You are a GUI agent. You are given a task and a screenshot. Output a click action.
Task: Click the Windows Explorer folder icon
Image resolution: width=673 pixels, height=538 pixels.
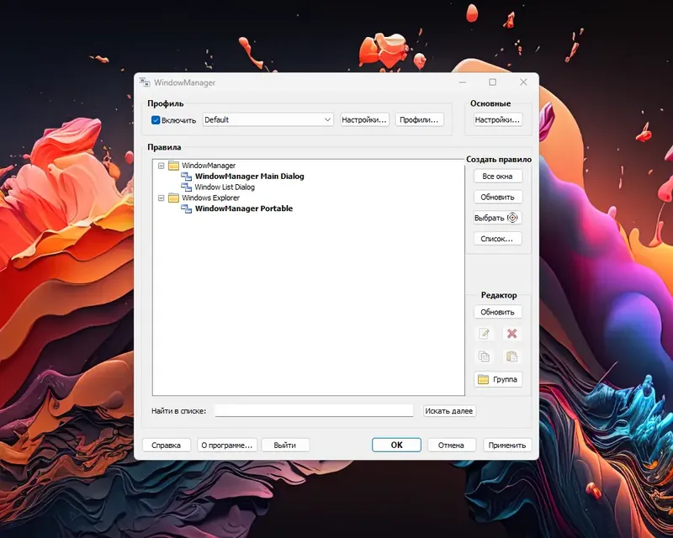pyautogui.click(x=174, y=197)
